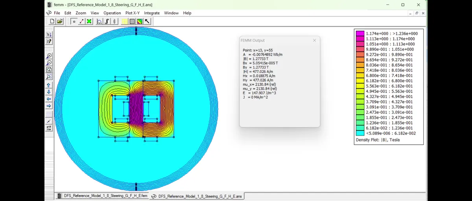The width and height of the screenshot is (472, 201).
Task: Click the legend entry 9.890e-001 : 1.051e+000
Action: [x=389, y=49]
